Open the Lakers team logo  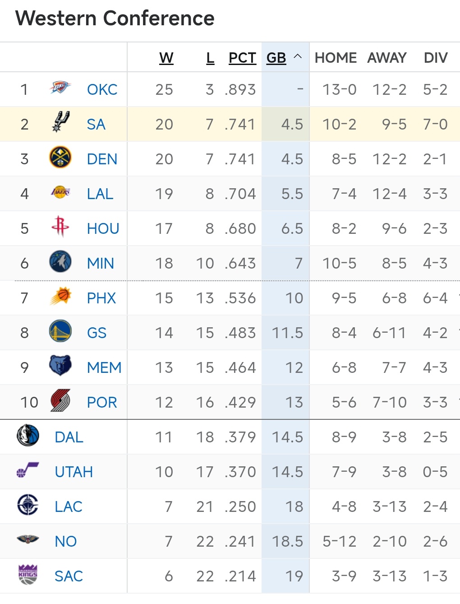(60, 192)
